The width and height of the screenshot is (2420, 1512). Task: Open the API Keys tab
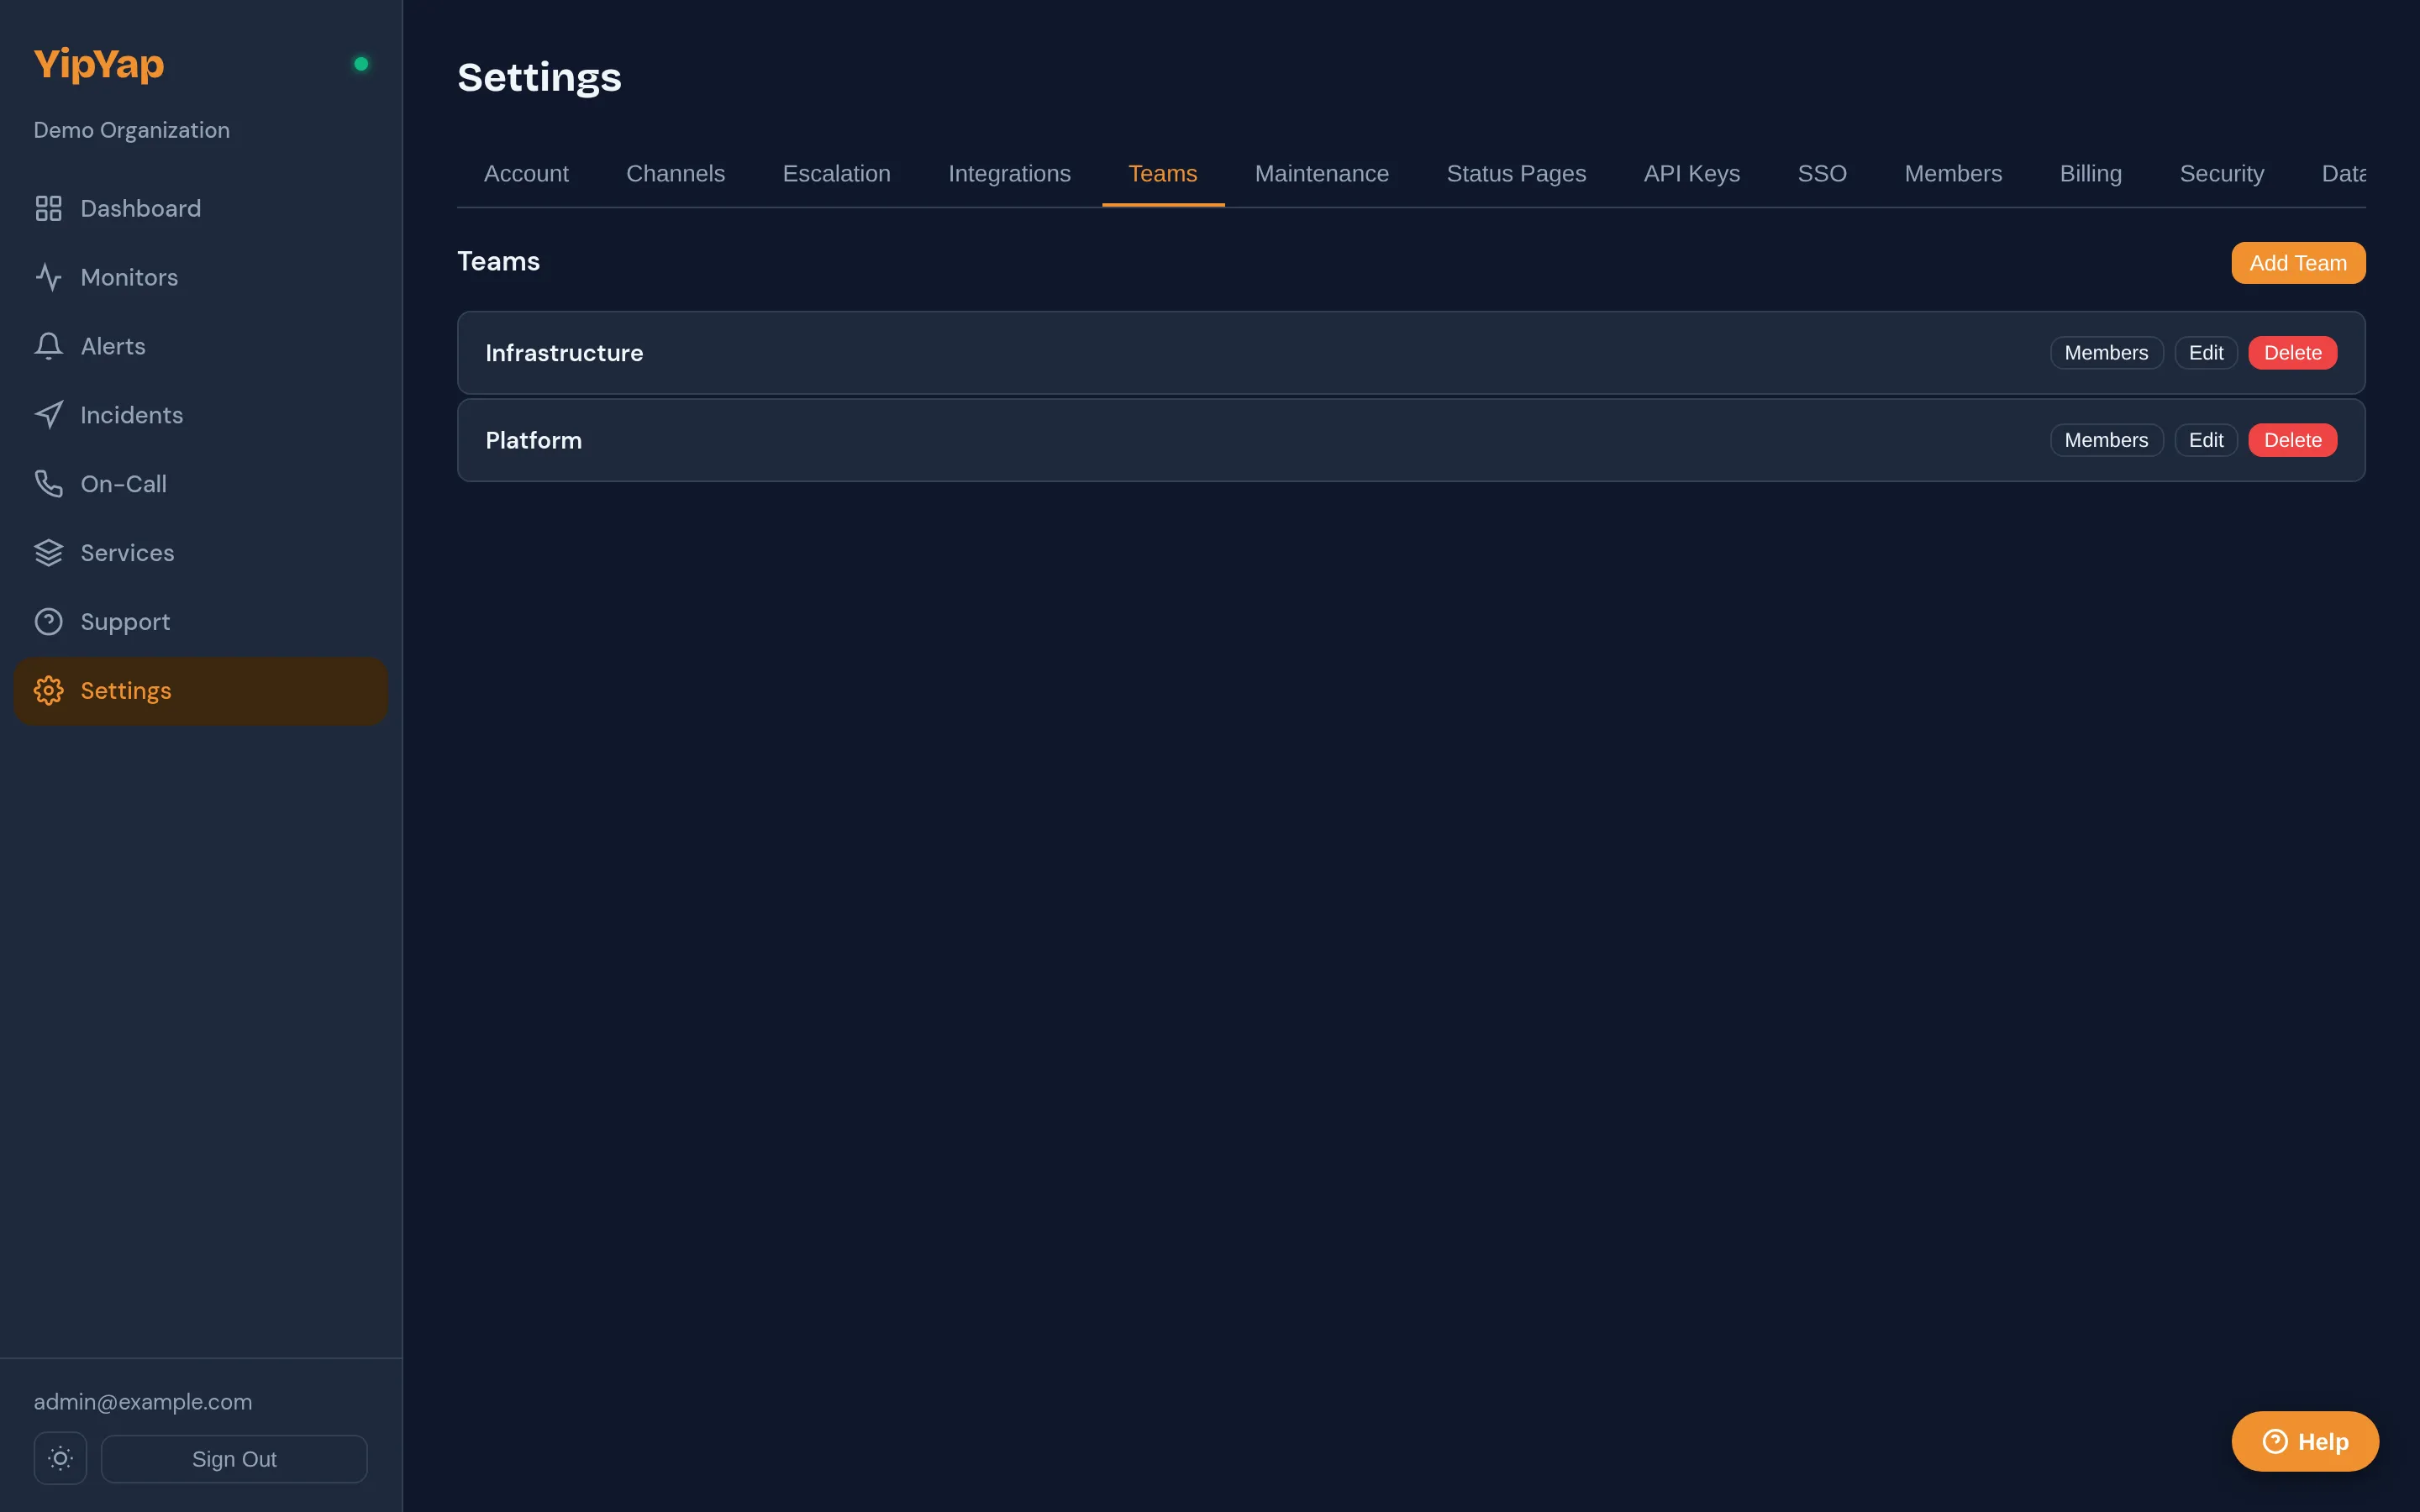(1691, 173)
